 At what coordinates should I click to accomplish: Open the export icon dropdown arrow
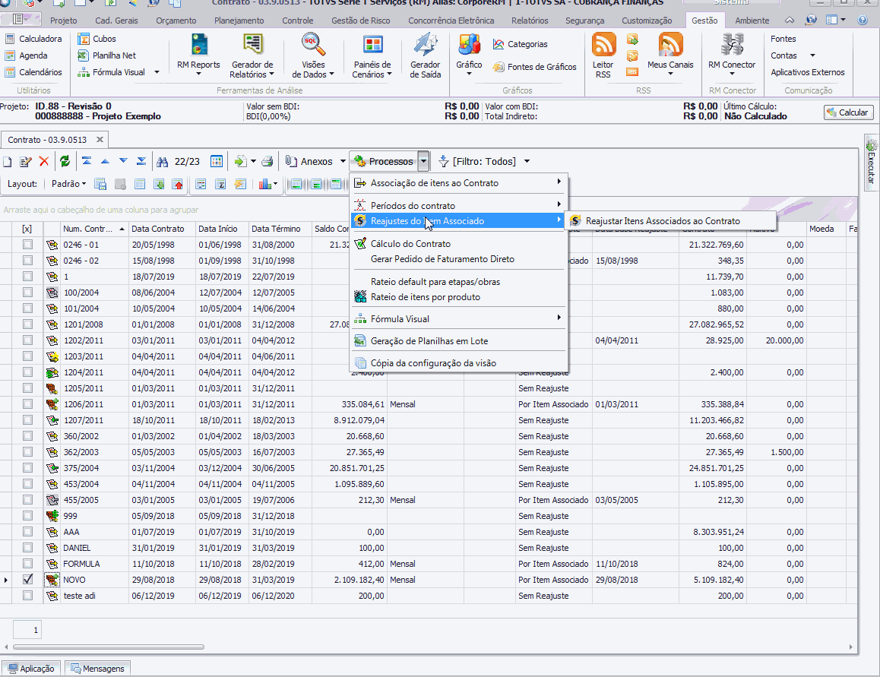(x=254, y=162)
